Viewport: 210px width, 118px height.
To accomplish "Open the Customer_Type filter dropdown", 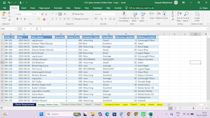I will (101, 37).
